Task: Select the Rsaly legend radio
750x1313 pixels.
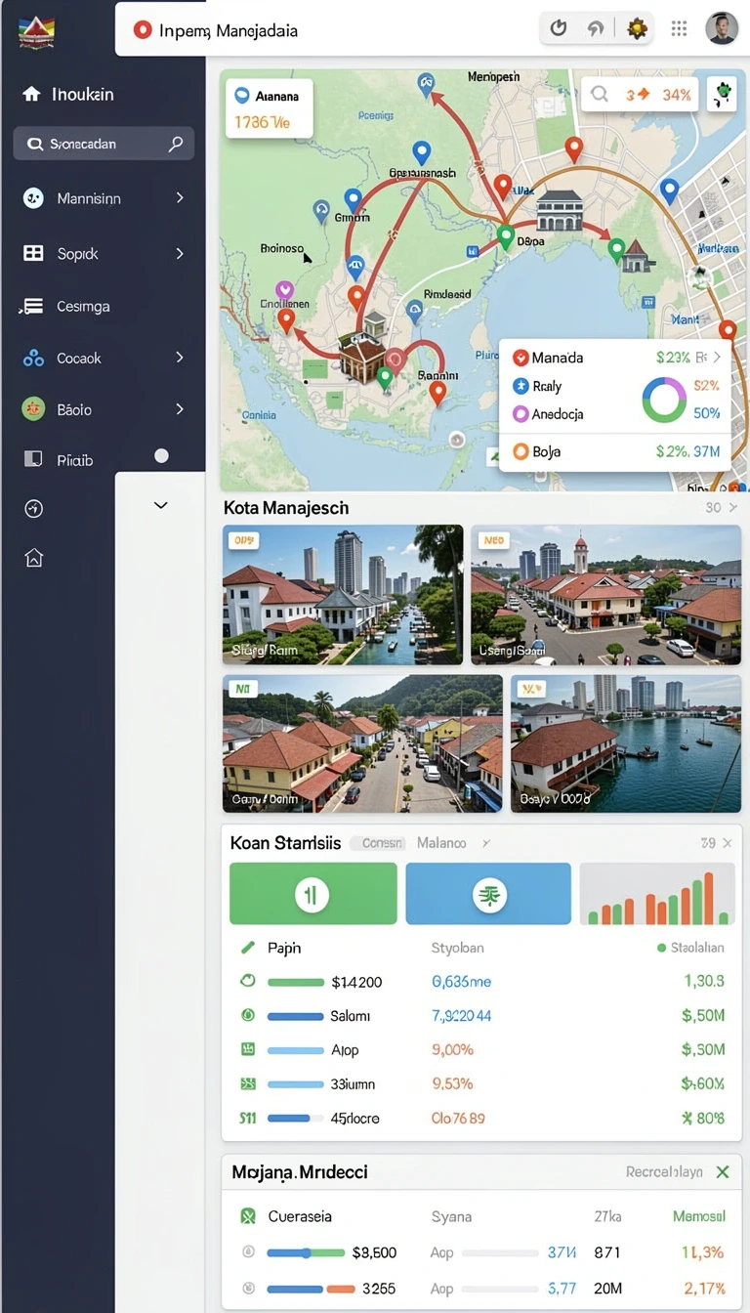Action: pyautogui.click(x=521, y=386)
